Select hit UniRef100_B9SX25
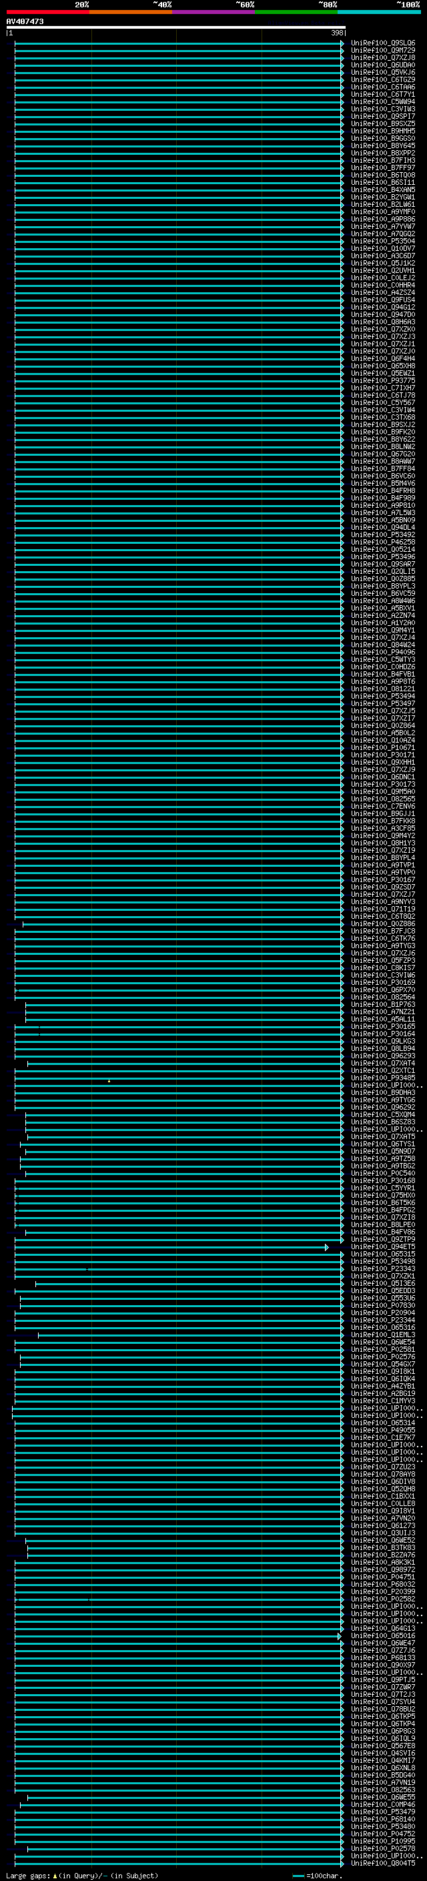The image size is (427, 1881). pyautogui.click(x=382, y=123)
